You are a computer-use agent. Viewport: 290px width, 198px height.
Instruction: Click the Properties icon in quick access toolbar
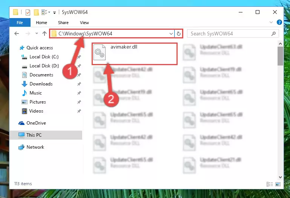pyautogui.click(x=28, y=12)
